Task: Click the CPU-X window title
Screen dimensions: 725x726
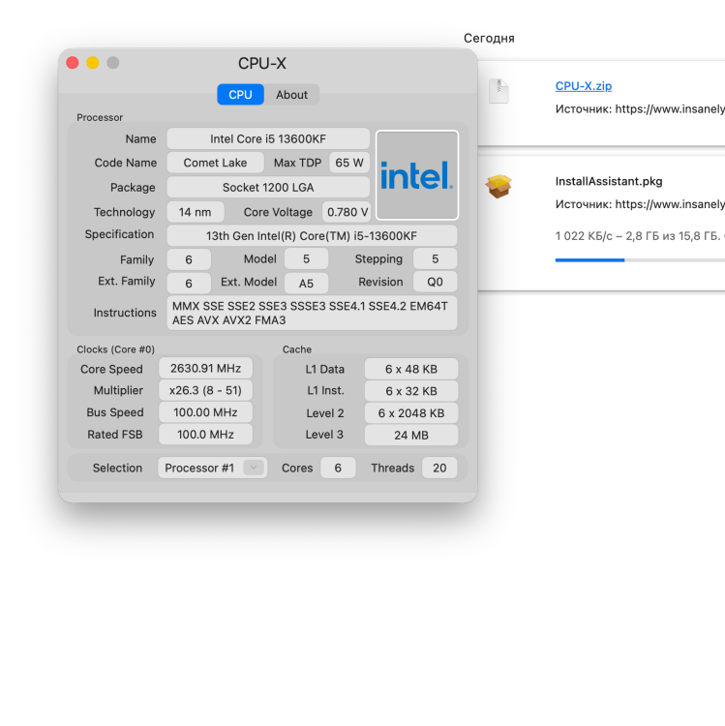Action: tap(262, 63)
